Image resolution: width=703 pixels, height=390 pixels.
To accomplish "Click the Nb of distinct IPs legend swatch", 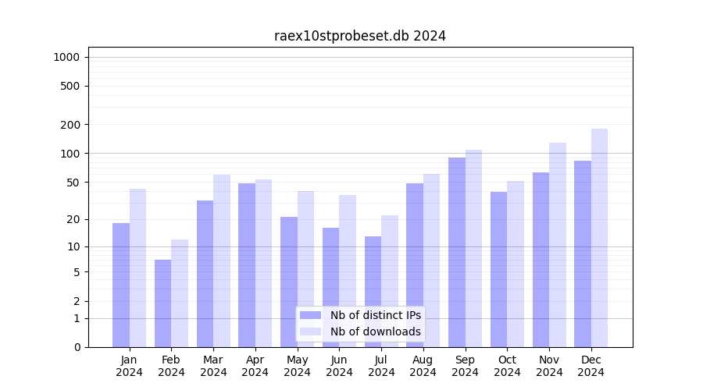I will pos(310,315).
